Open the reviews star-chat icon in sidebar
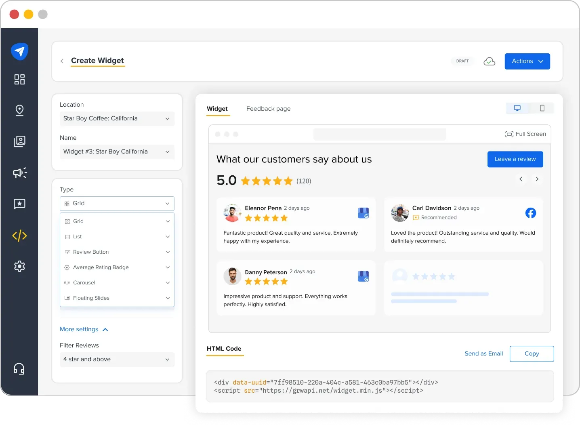 point(19,204)
